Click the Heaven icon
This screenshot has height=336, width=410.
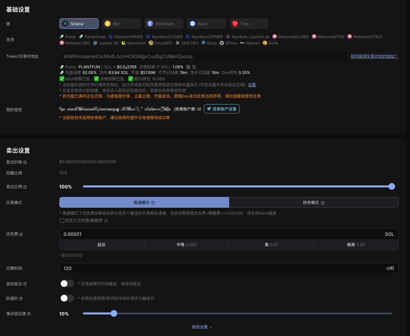tap(242, 43)
